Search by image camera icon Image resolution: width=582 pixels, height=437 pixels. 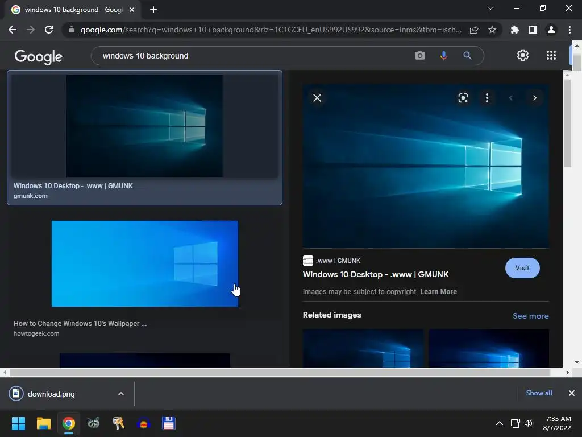pyautogui.click(x=420, y=56)
